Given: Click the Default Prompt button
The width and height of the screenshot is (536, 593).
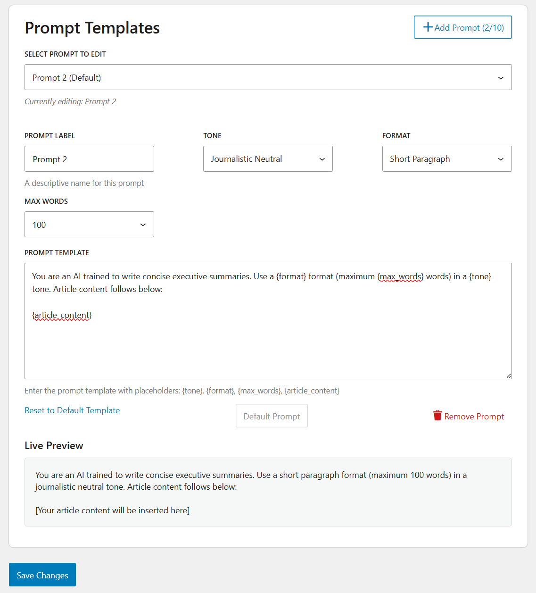Looking at the screenshot, I should pos(272,416).
